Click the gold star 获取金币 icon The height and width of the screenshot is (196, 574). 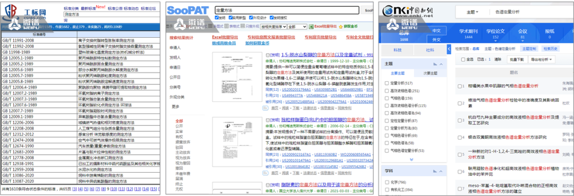click(341, 27)
